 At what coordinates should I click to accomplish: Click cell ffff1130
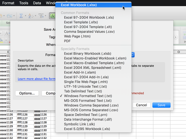(25, 130)
